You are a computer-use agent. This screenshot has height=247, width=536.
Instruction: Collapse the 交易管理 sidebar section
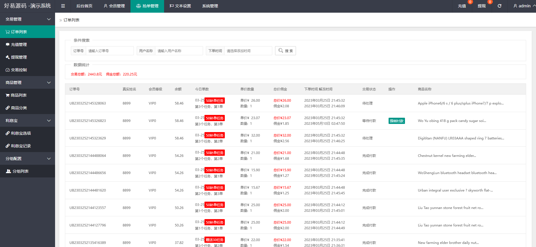pyautogui.click(x=49, y=19)
